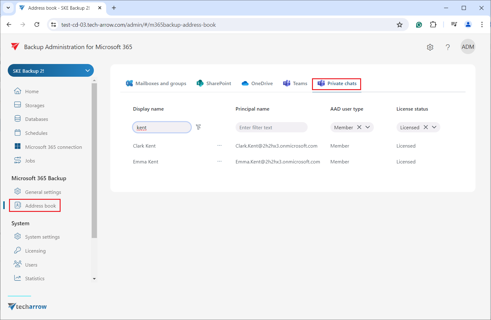Open three-dot menu for Clark Kent

[x=219, y=146]
